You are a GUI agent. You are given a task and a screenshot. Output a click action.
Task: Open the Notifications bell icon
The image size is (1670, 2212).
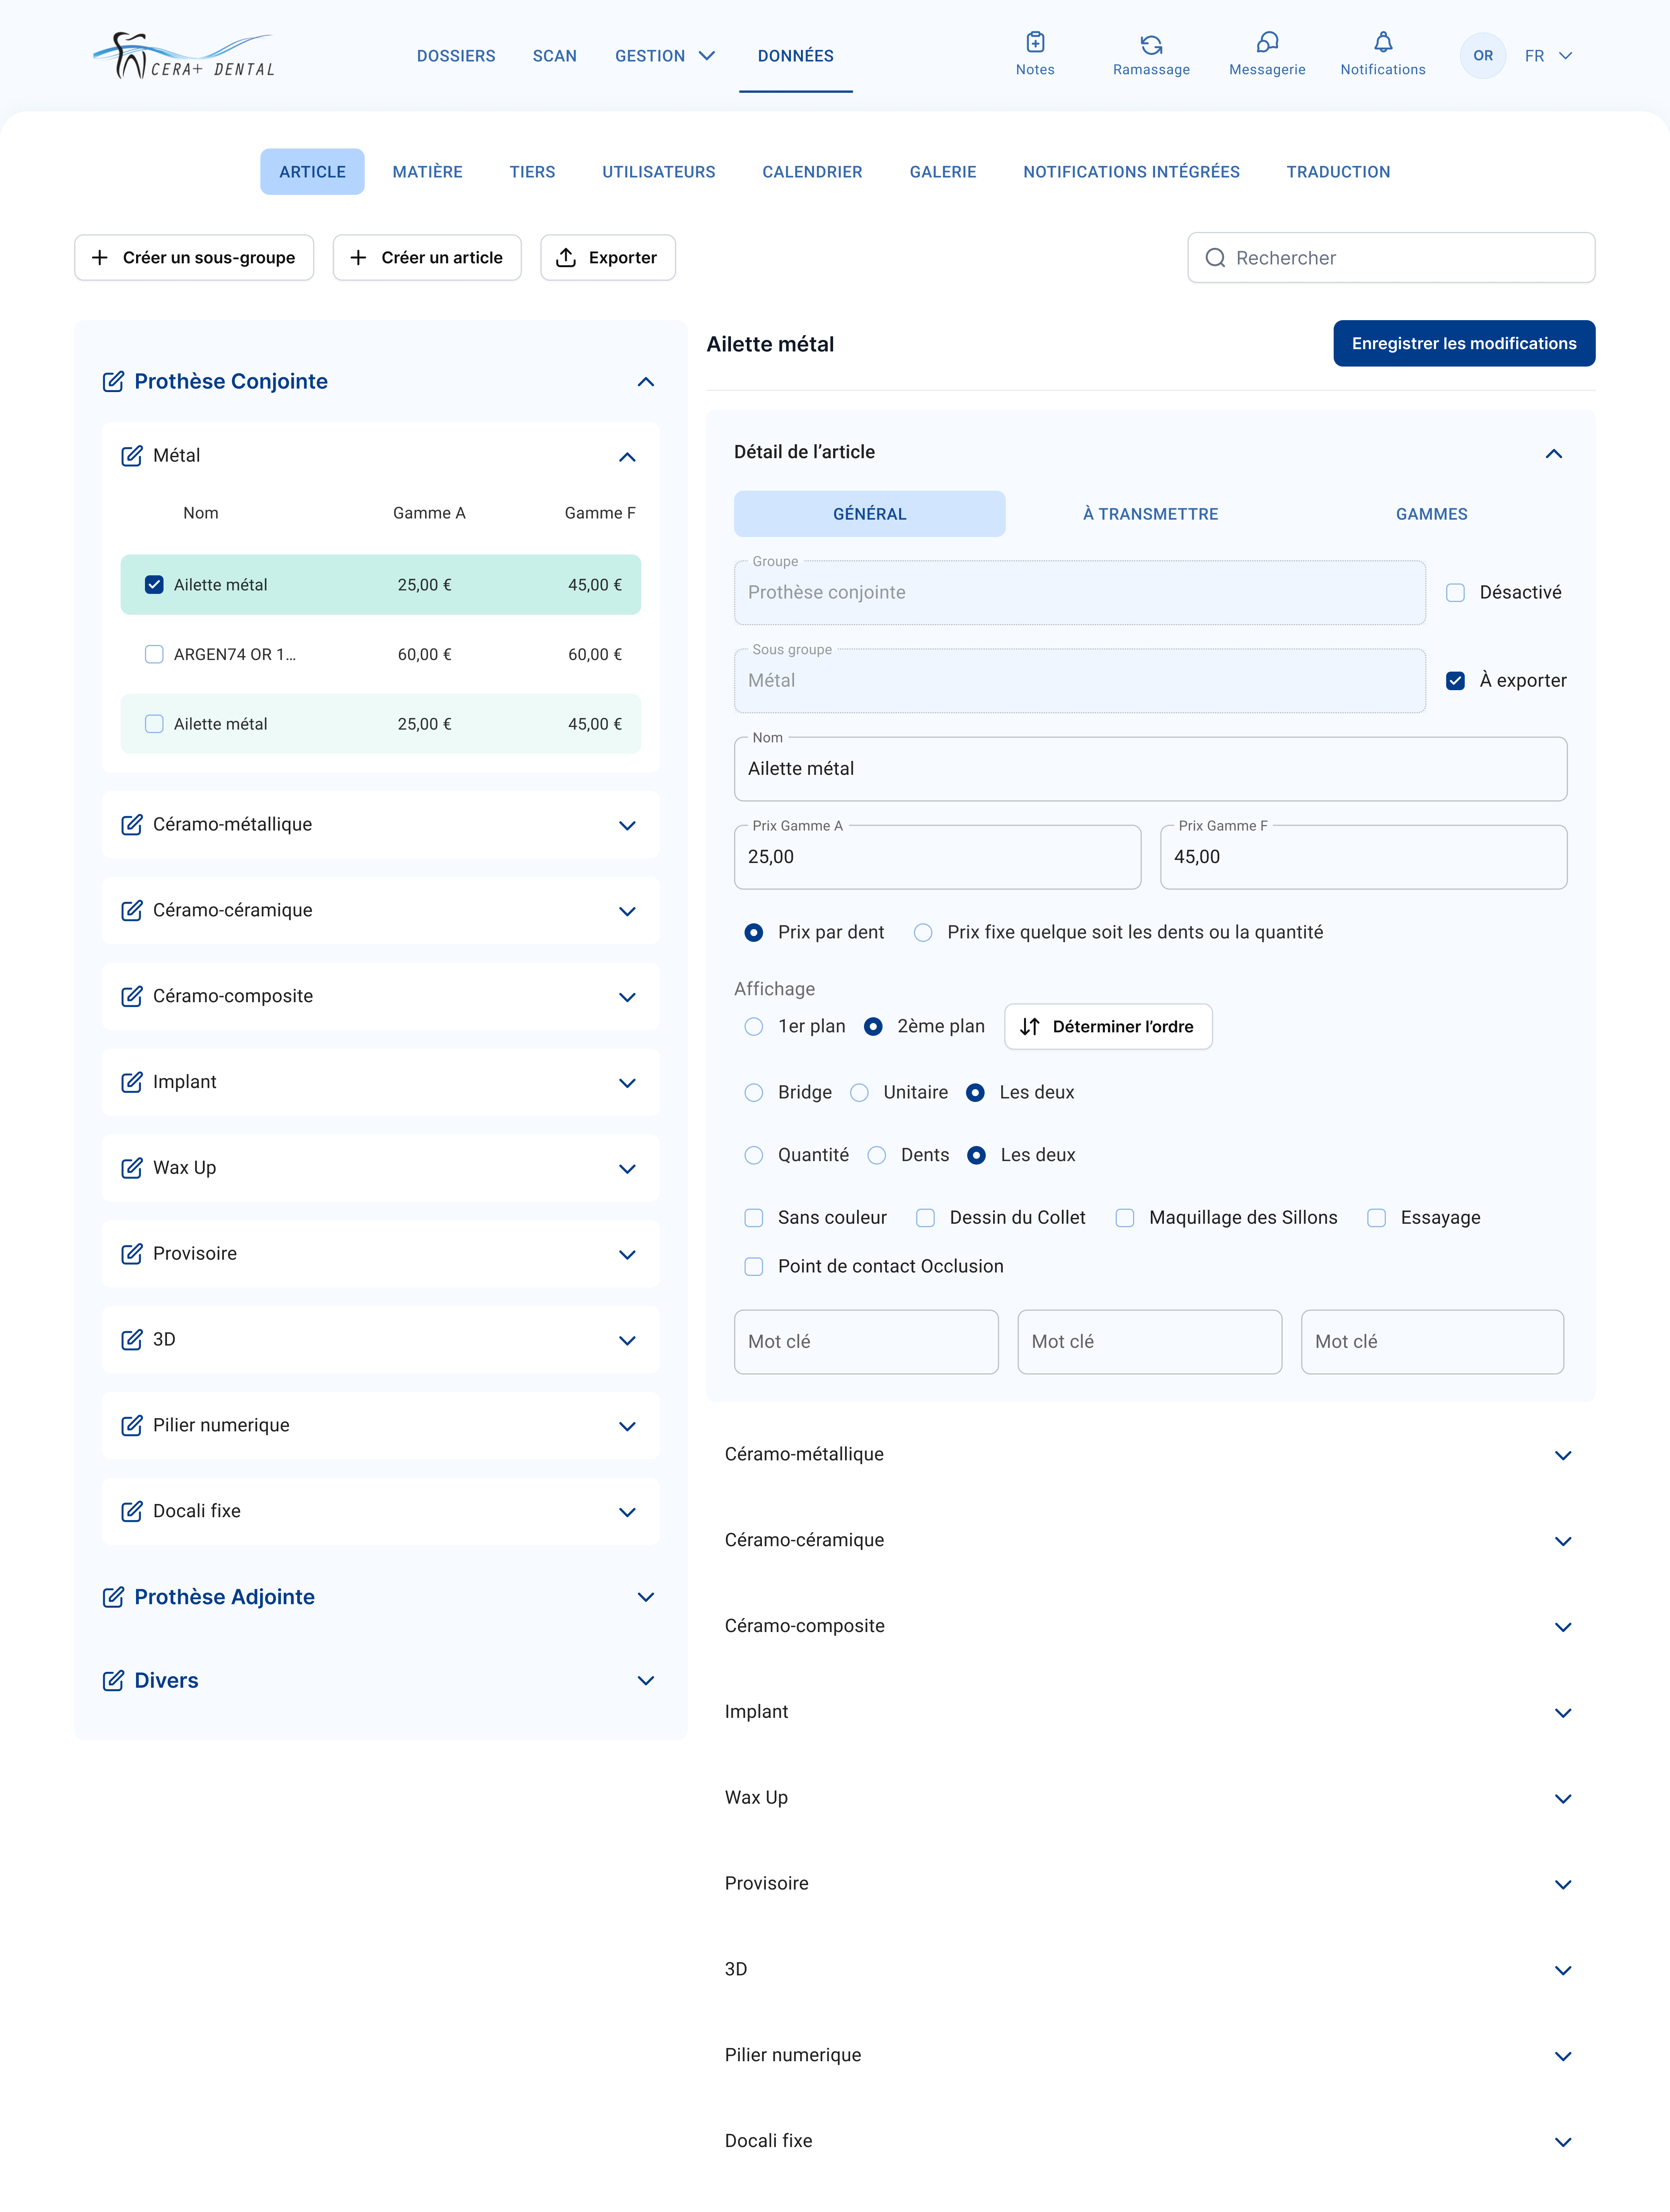[1383, 43]
